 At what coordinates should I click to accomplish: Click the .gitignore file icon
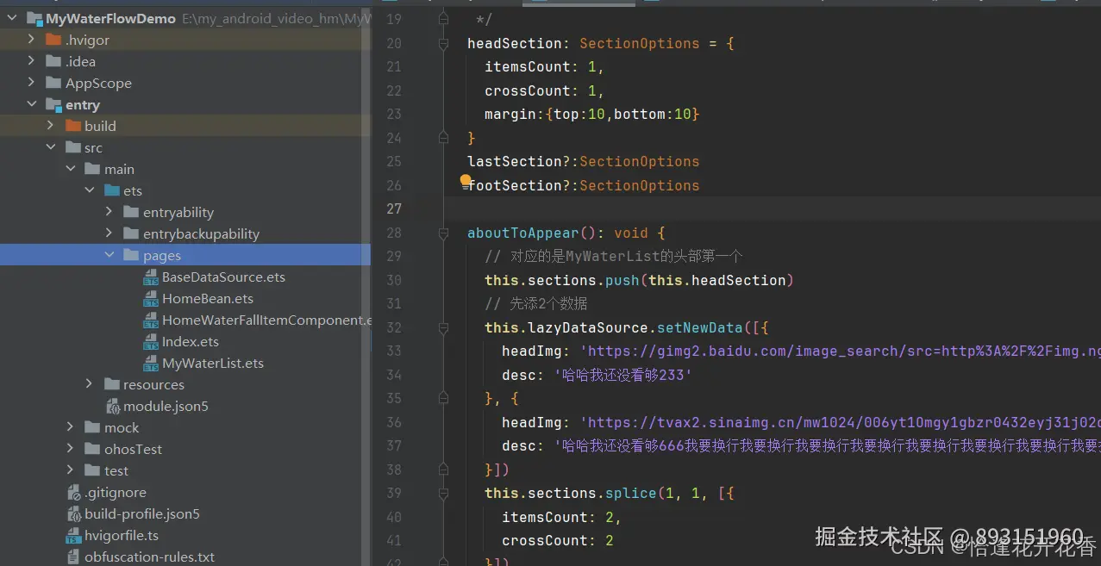74,493
